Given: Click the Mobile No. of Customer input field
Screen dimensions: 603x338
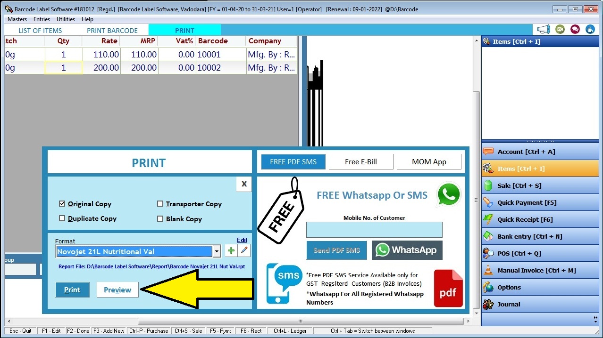Looking at the screenshot, I should pyautogui.click(x=374, y=230).
